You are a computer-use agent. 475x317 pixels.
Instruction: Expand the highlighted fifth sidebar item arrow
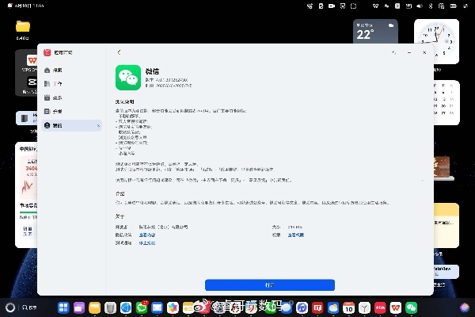(x=98, y=125)
